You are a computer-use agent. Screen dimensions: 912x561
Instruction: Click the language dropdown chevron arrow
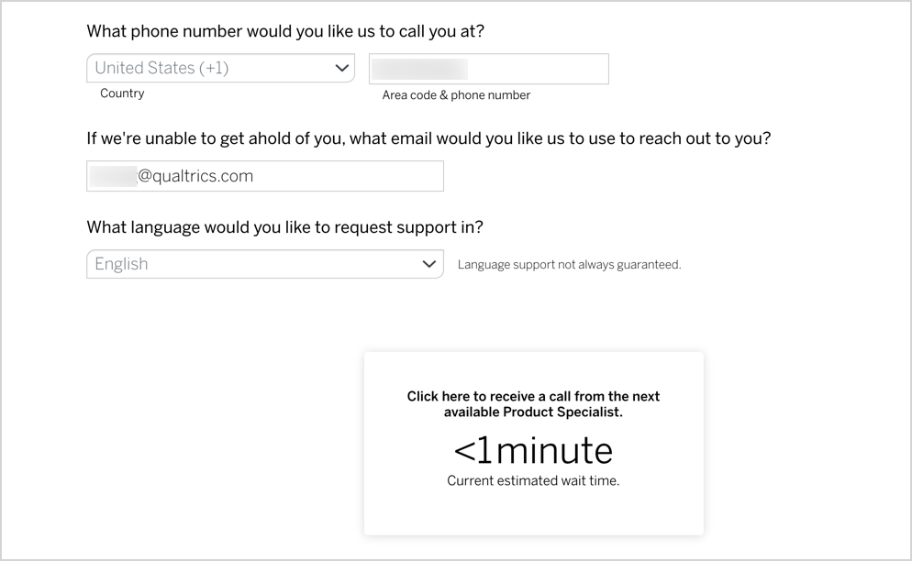(x=429, y=264)
